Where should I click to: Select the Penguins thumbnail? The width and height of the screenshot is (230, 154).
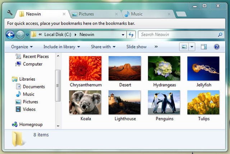(164, 102)
